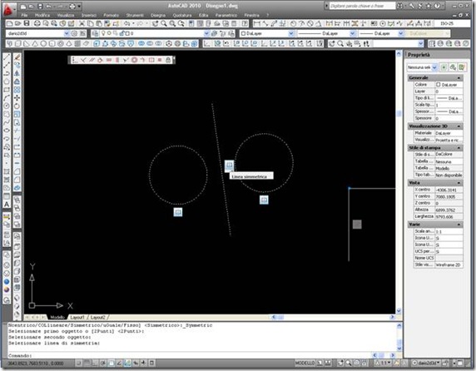Viewport: 476px width, 371px height.
Task: Click the Cut scissors icon
Action: [x=82, y=23]
